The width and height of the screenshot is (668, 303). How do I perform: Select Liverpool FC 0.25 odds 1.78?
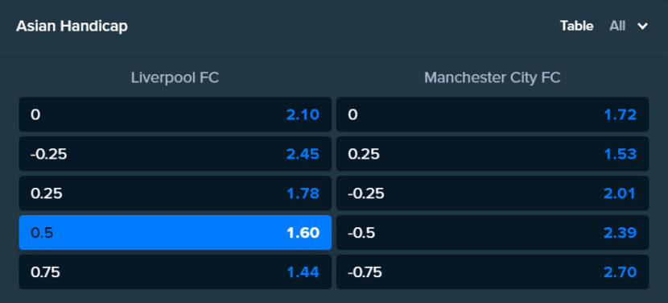(x=175, y=193)
